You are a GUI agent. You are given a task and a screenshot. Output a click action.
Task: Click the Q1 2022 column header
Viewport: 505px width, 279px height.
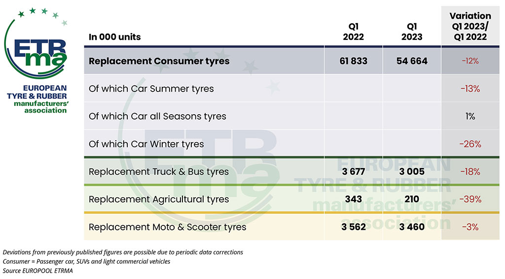pos(353,31)
